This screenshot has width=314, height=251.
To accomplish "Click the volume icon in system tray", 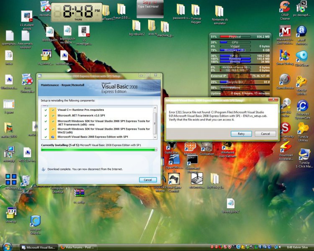I will (280, 247).
